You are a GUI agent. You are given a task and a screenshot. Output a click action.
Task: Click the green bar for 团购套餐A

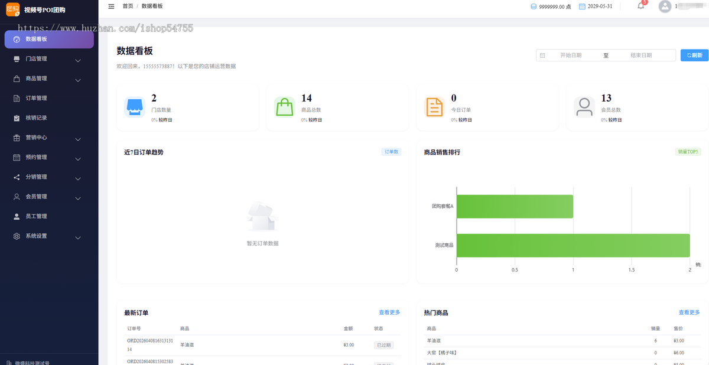[x=515, y=206]
